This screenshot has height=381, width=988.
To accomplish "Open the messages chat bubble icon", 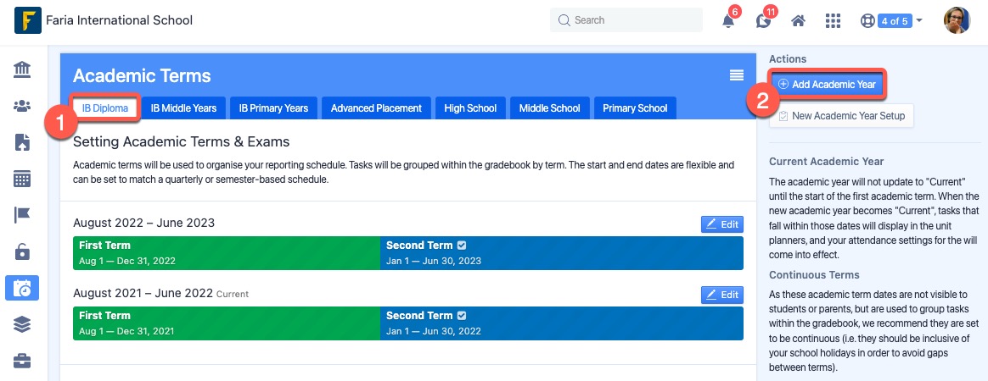I will point(763,21).
